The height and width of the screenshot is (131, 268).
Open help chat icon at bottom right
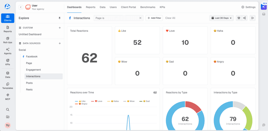264,125
